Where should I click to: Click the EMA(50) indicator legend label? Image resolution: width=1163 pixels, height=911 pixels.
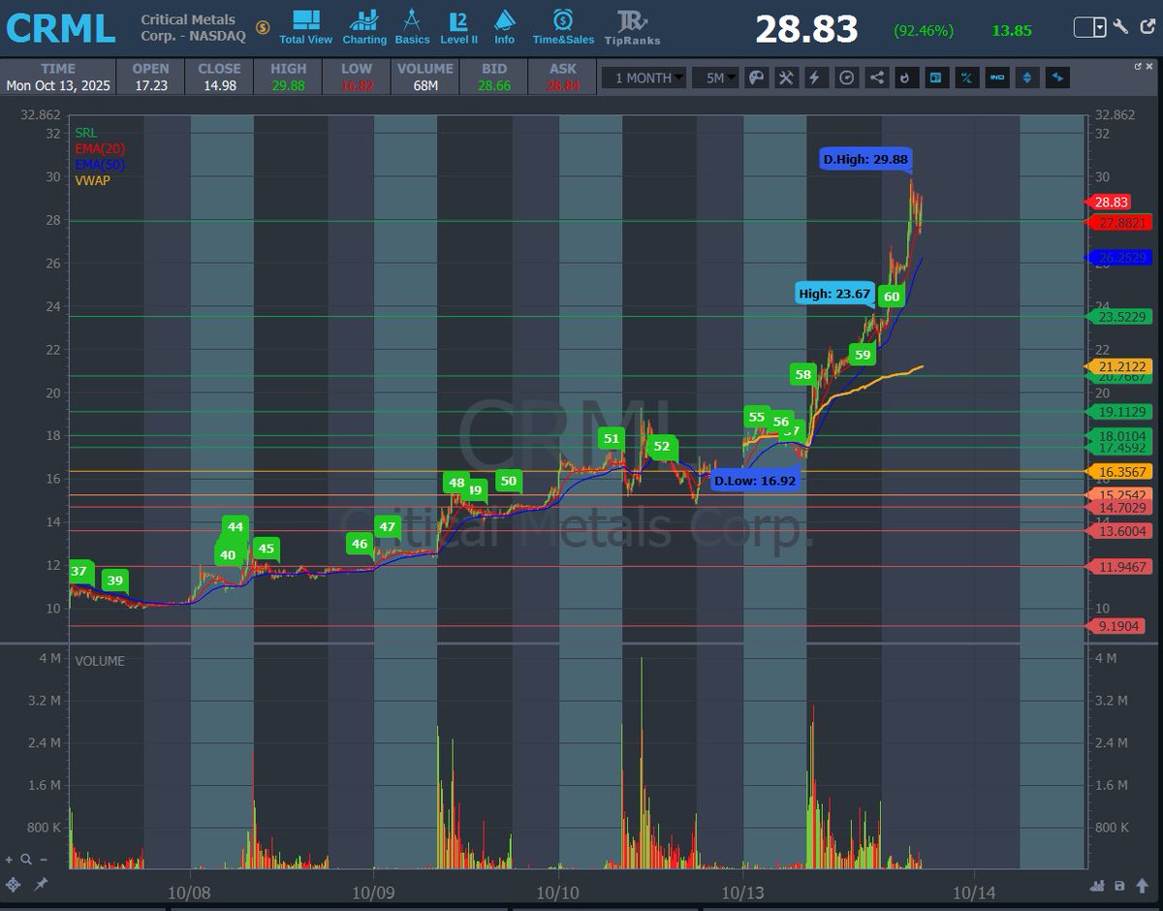100,164
